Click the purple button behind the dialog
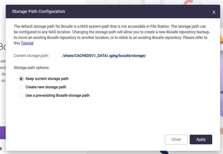 point(3,133)
